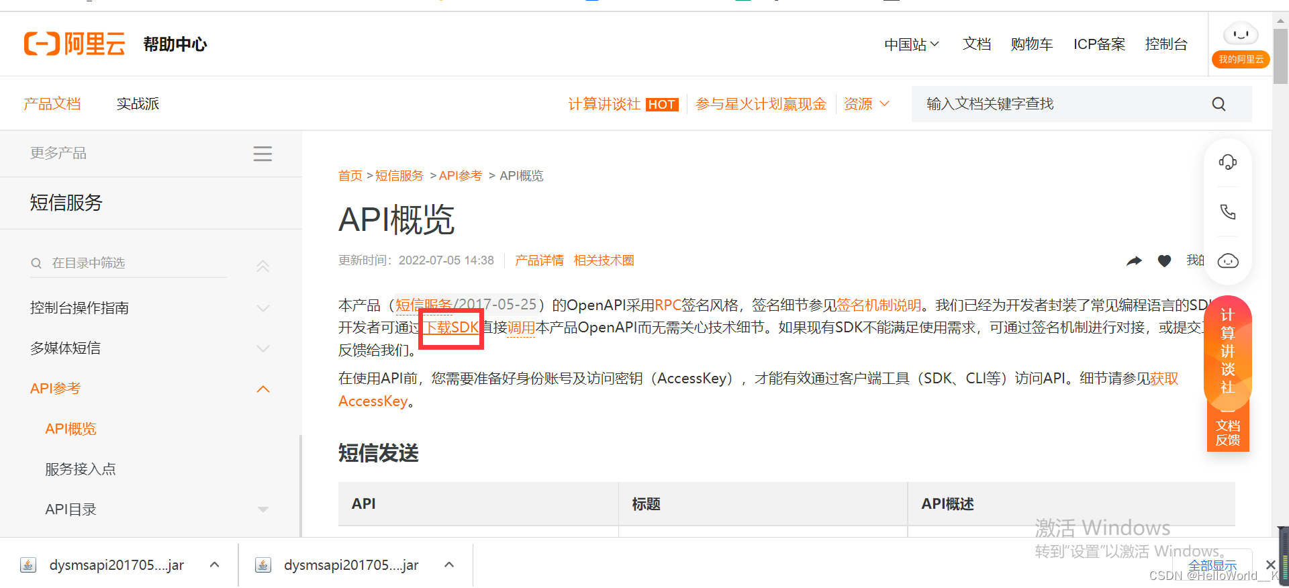
Task: Click the 调用 link in paragraph
Action: 521,328
